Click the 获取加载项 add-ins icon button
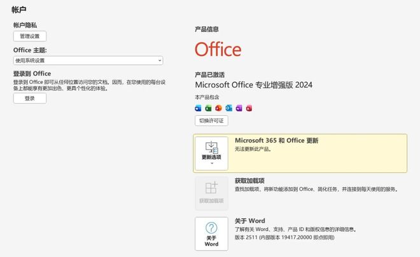This screenshot has width=420, height=257. click(x=211, y=193)
